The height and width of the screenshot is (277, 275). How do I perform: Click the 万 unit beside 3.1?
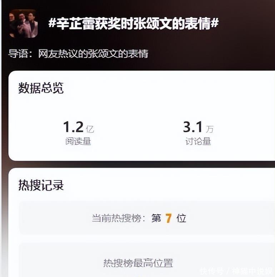point(210,129)
